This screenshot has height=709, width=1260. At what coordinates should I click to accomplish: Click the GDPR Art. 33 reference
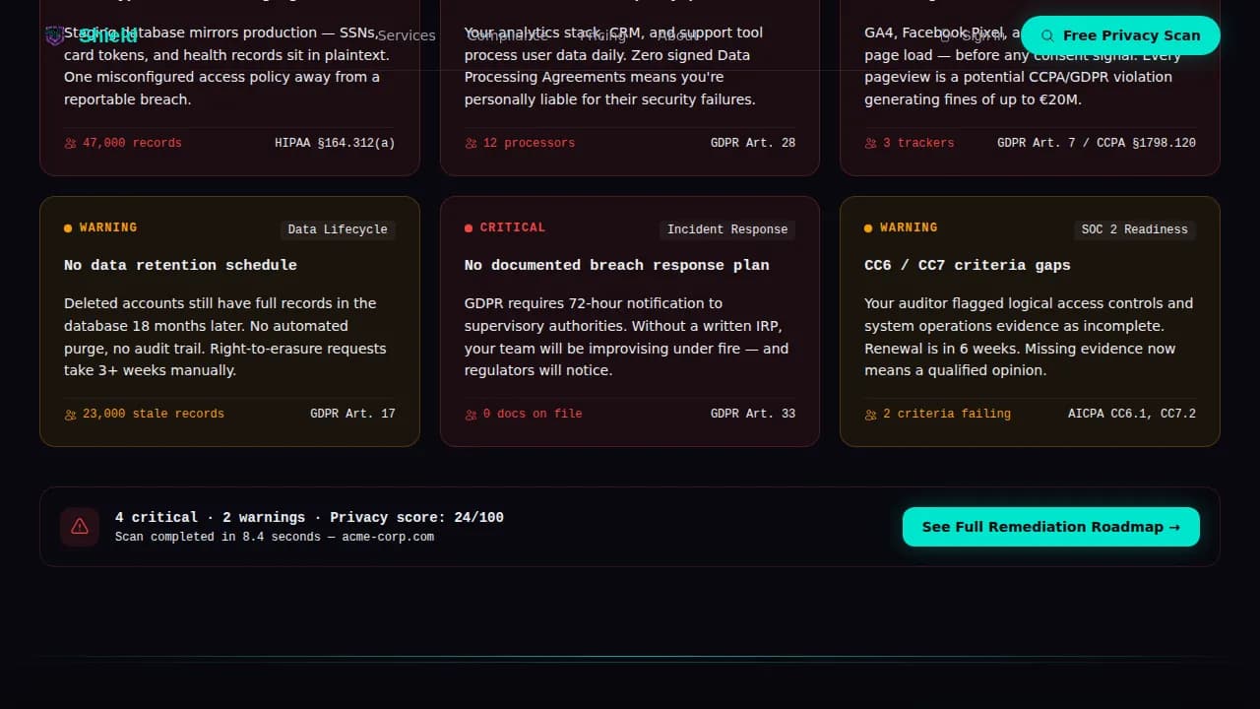753,414
